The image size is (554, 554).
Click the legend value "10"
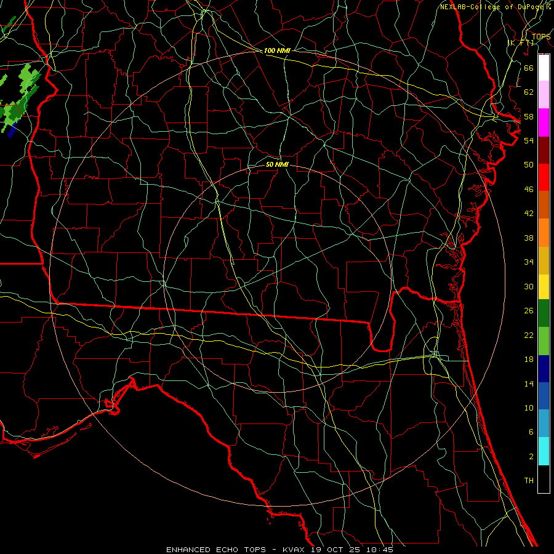click(529, 408)
